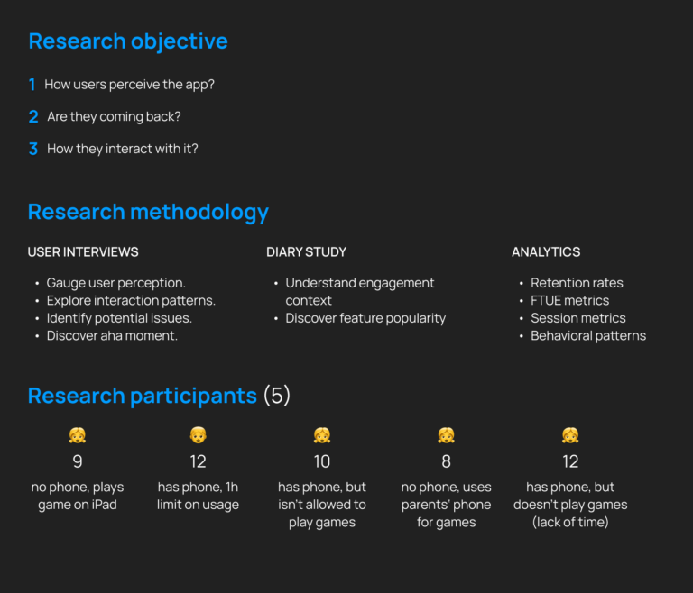This screenshot has height=593, width=693.
Task: Click the 'USER INTERVIEWS' column title
Action: tap(83, 252)
